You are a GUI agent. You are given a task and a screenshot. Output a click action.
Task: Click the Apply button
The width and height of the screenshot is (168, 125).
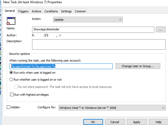tap(137, 122)
